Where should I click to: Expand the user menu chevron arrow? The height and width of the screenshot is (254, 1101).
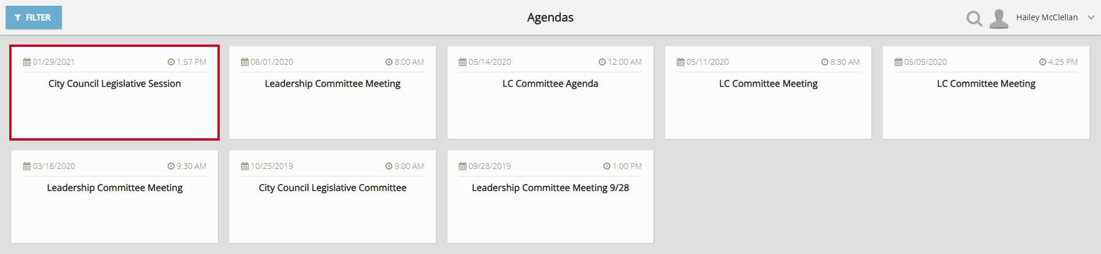(1091, 17)
